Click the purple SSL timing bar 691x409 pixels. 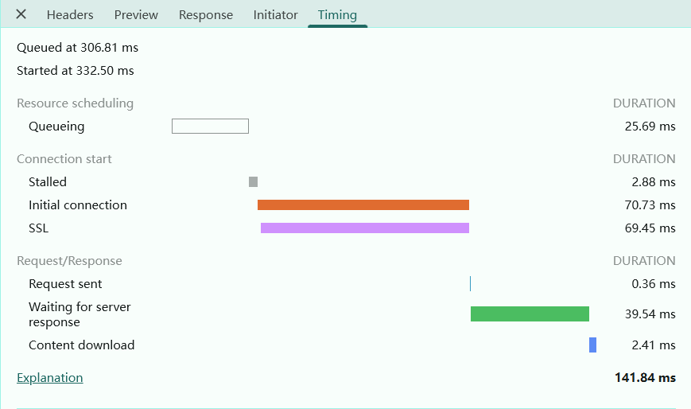364,228
